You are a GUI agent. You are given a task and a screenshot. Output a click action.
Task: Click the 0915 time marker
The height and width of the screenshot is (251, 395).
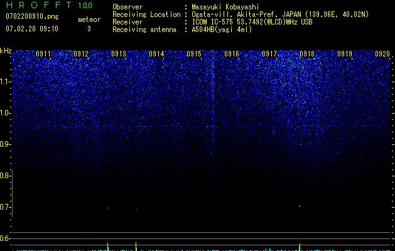(x=194, y=54)
